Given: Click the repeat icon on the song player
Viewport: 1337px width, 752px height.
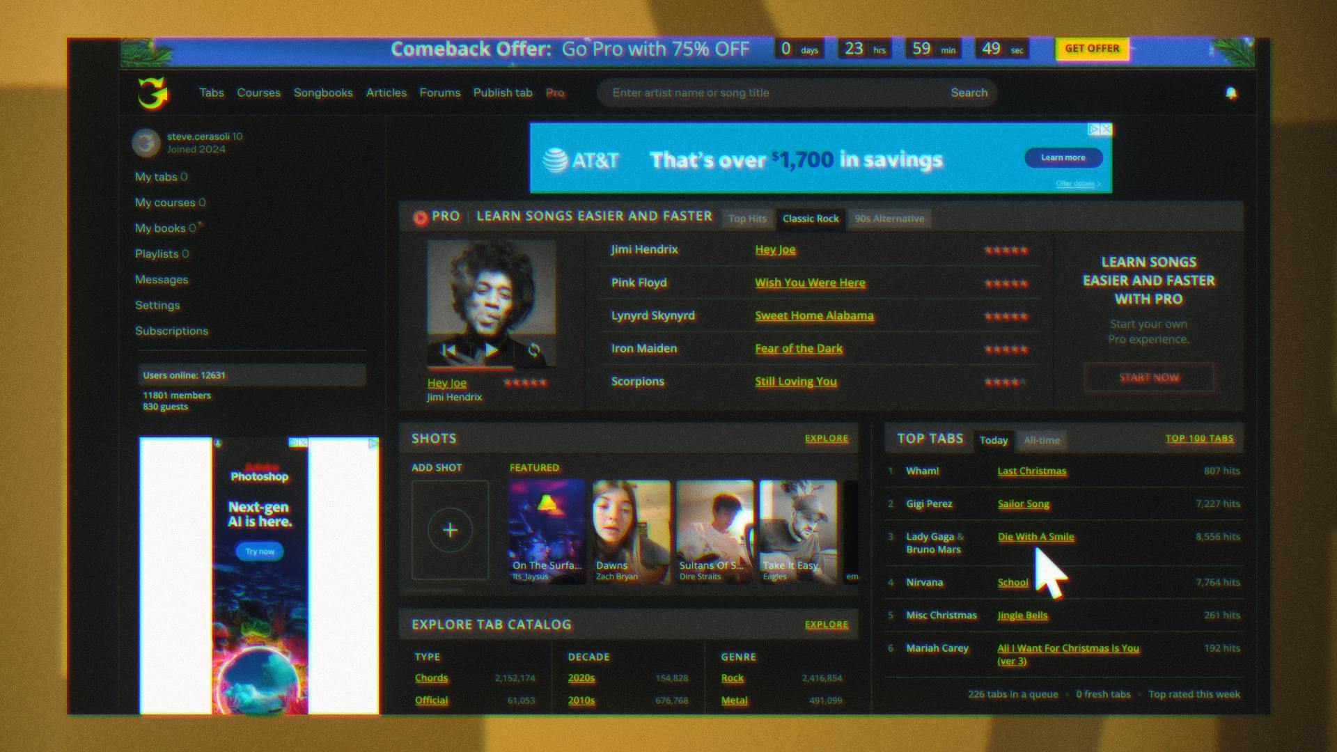Looking at the screenshot, I should [x=533, y=350].
